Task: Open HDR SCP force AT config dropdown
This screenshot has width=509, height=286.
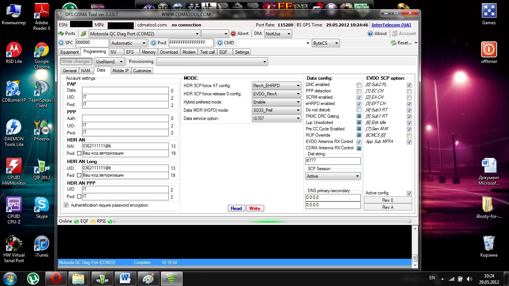Action: coord(276,86)
